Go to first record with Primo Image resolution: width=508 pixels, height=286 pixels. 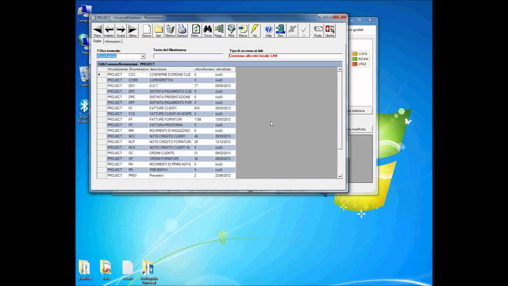(x=97, y=31)
